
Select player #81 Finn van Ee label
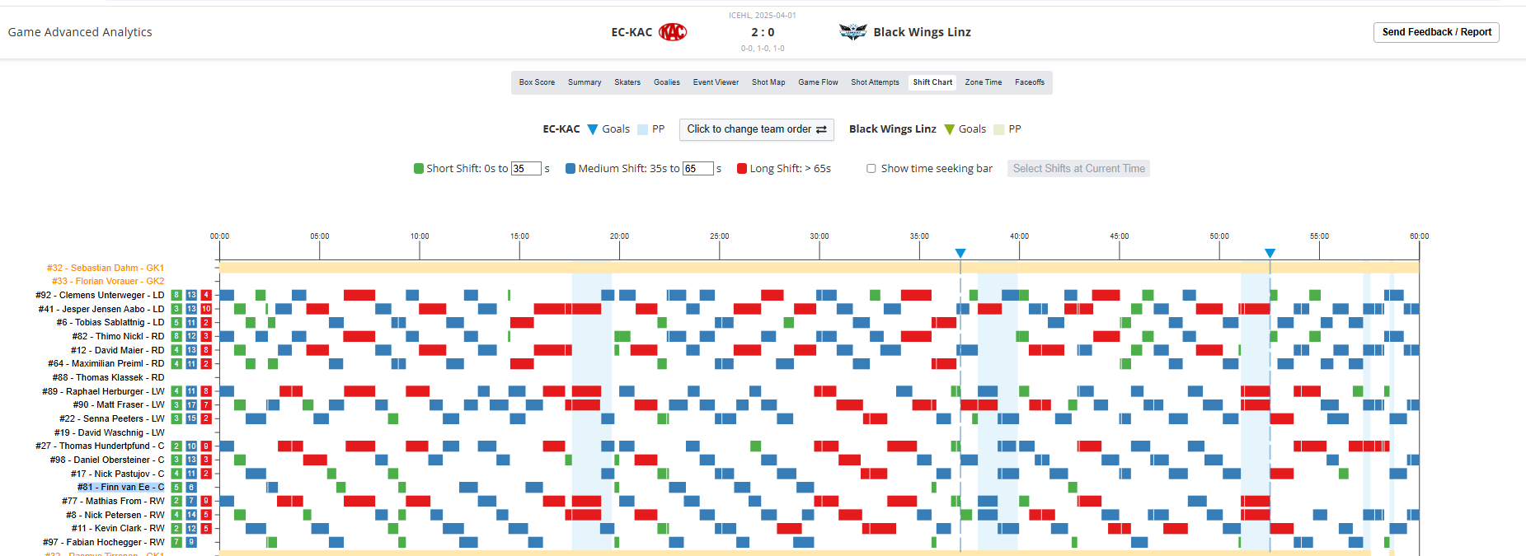point(120,488)
